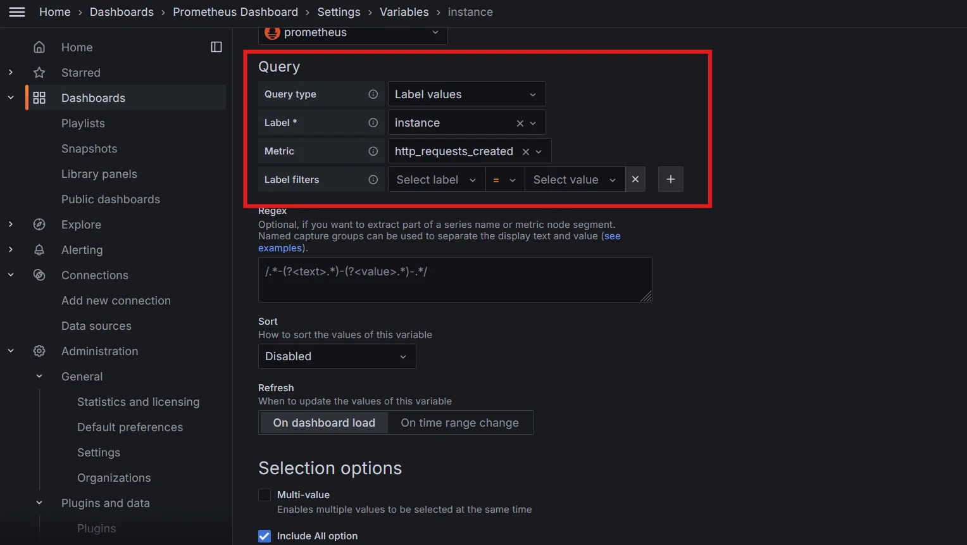Open Public dashboards in sidebar

tap(111, 199)
